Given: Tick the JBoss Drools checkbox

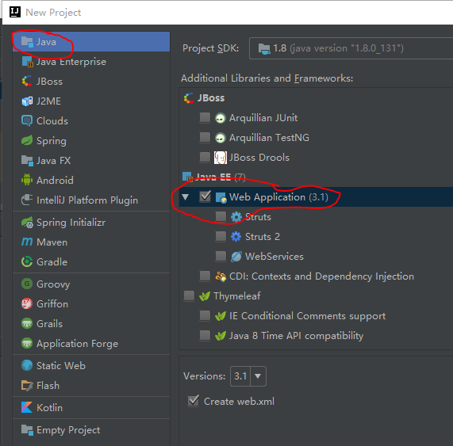Looking at the screenshot, I should pos(205,157).
